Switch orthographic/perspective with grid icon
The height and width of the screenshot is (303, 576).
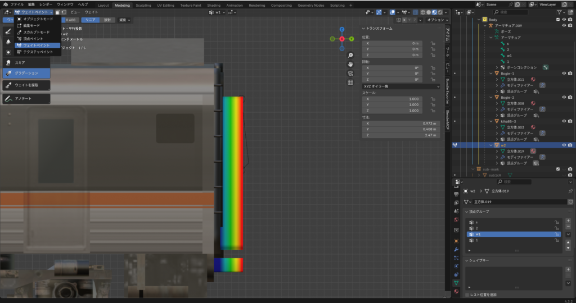[x=350, y=82]
